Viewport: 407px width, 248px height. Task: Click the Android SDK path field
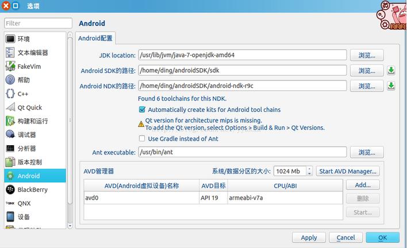coord(243,70)
